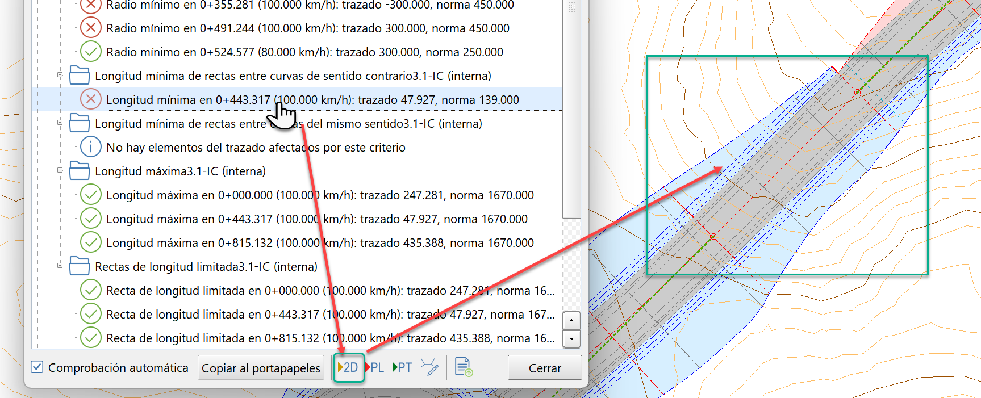
Task: Click the Cerrar button
Action: [x=545, y=368]
